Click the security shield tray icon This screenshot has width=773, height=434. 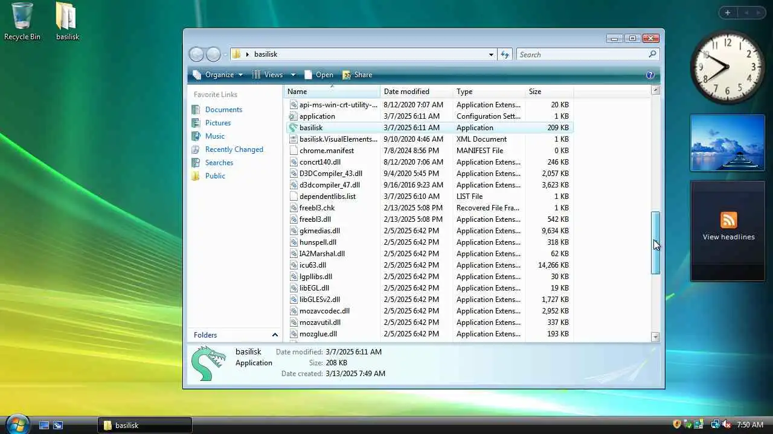[677, 425]
